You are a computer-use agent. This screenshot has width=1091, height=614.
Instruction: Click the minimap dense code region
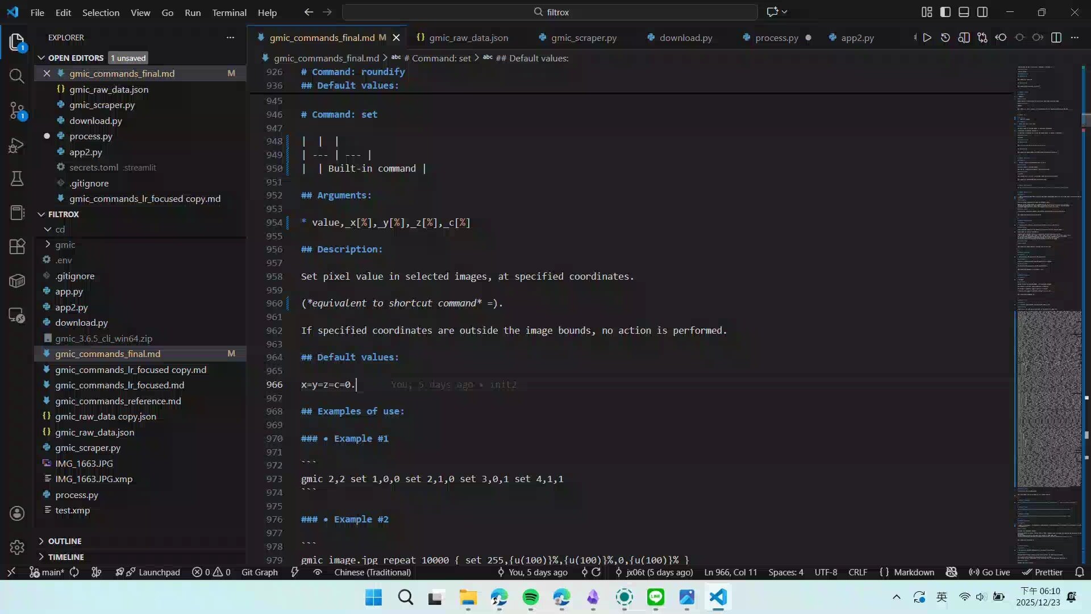(x=1048, y=398)
